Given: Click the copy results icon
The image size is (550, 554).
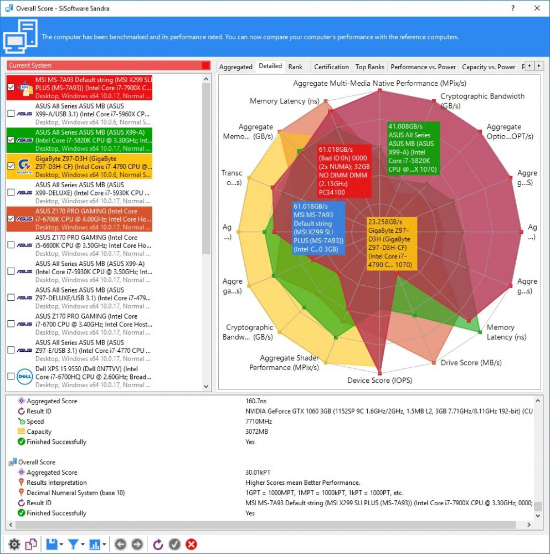Looking at the screenshot, I should click(x=31, y=544).
